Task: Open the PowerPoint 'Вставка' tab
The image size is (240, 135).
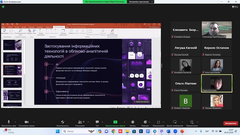Action: tap(17, 27)
